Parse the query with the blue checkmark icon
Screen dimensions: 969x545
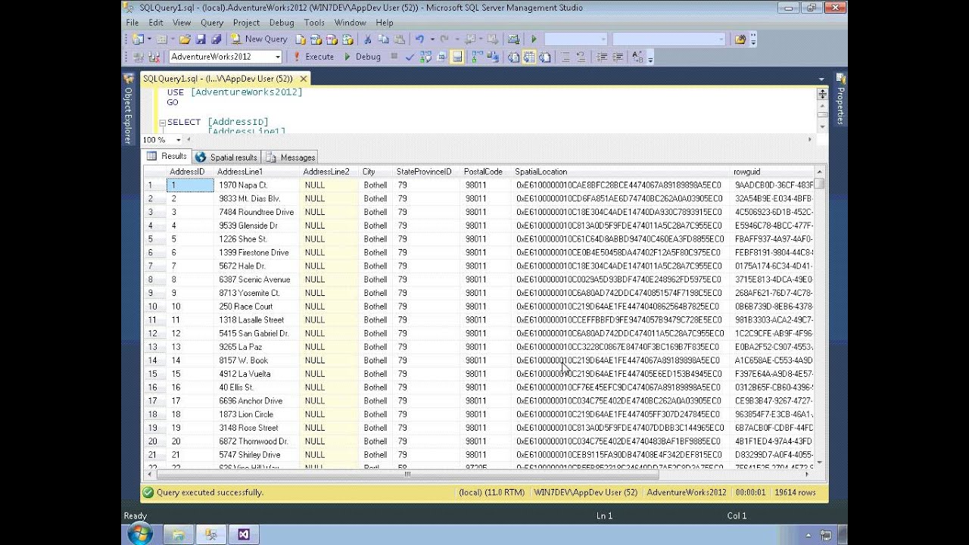click(x=410, y=57)
